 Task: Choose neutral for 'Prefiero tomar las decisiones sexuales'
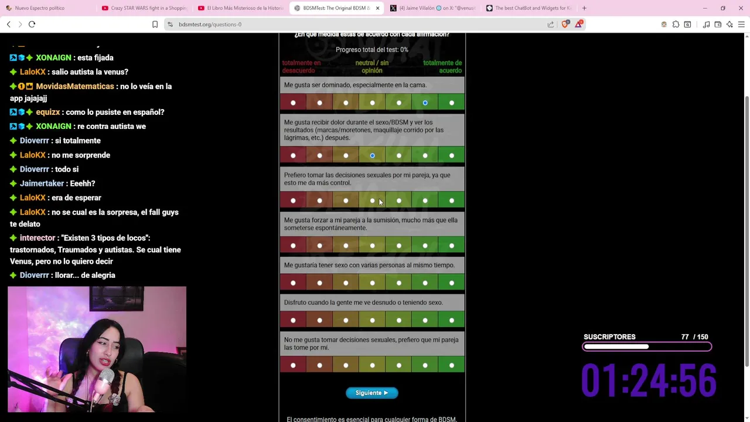click(372, 201)
